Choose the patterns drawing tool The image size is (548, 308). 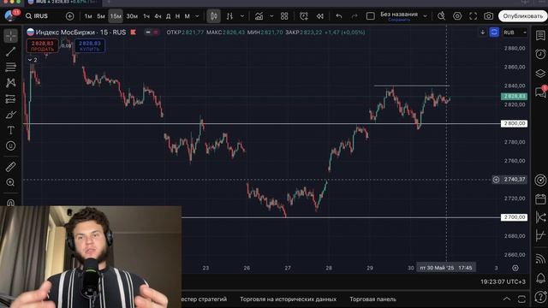(x=11, y=83)
